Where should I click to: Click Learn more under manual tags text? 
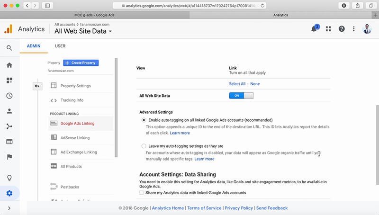(205, 159)
